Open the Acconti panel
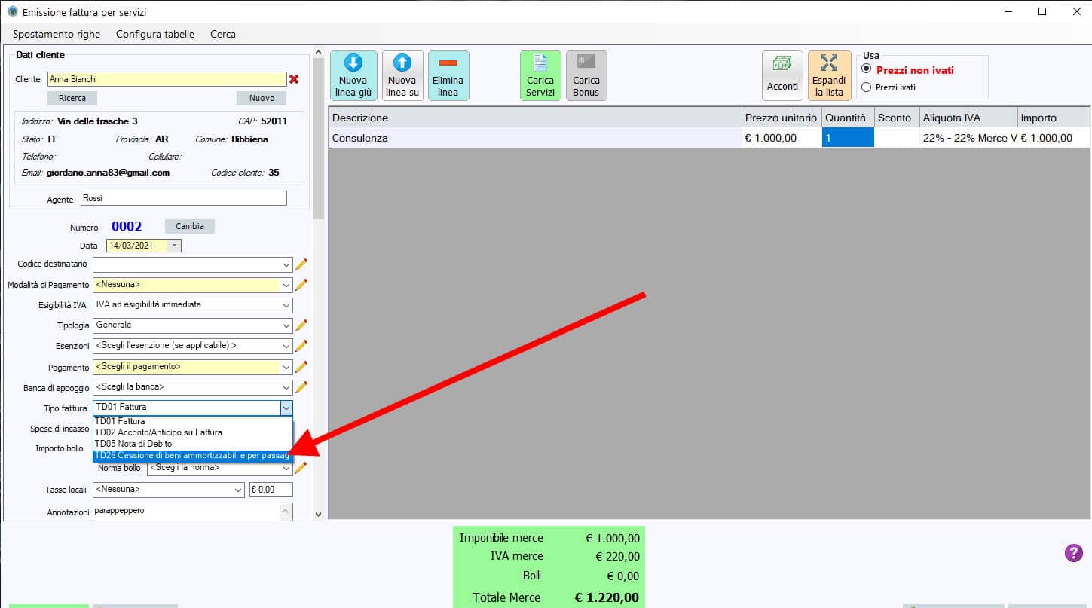 point(782,75)
